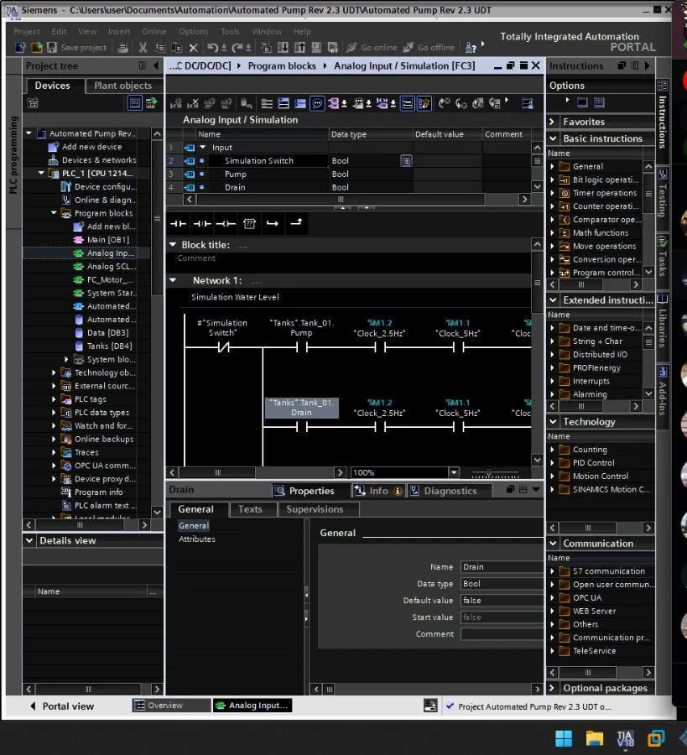Click the Close branch icon

pyautogui.click(x=296, y=222)
